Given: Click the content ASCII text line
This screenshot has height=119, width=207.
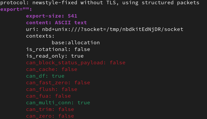Looking at the screenshot, I should pos(56,23).
